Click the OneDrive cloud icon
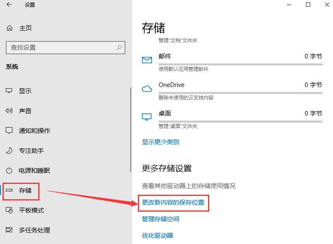 click(x=147, y=89)
